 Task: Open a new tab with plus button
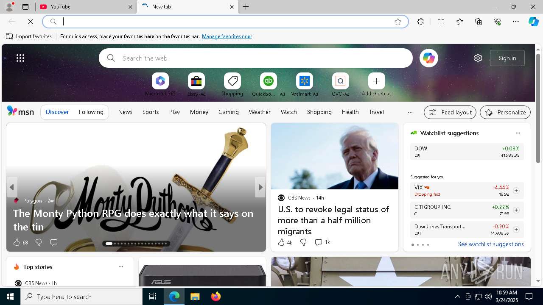pyautogui.click(x=246, y=7)
